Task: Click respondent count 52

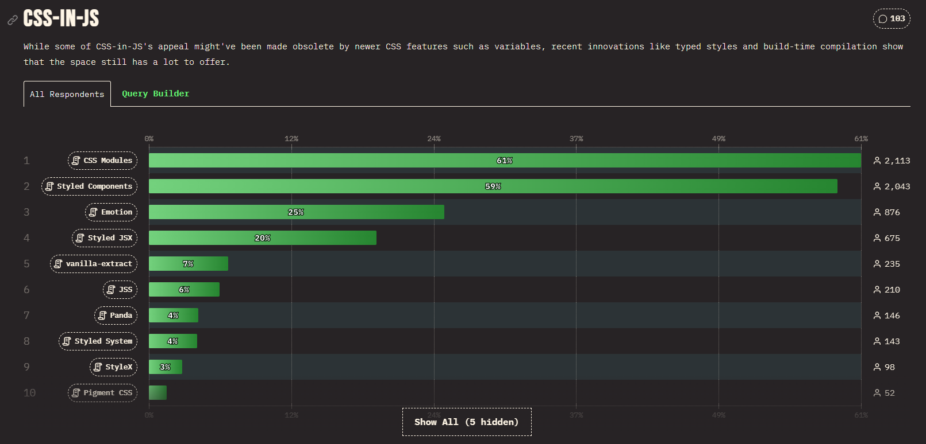Action: pos(890,393)
